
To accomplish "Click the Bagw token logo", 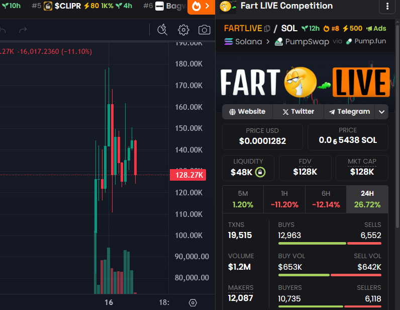I will 160,6.
